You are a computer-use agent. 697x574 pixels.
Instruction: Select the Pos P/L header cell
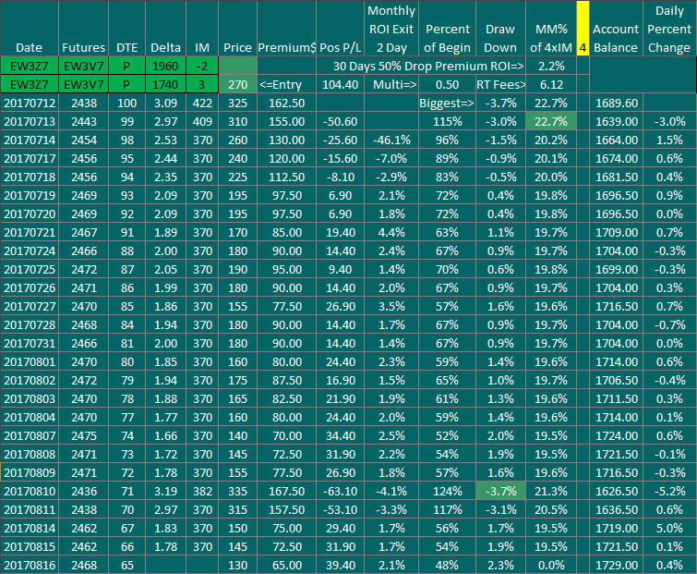[340, 29]
